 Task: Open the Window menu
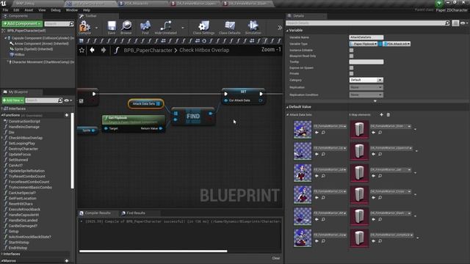72,10
